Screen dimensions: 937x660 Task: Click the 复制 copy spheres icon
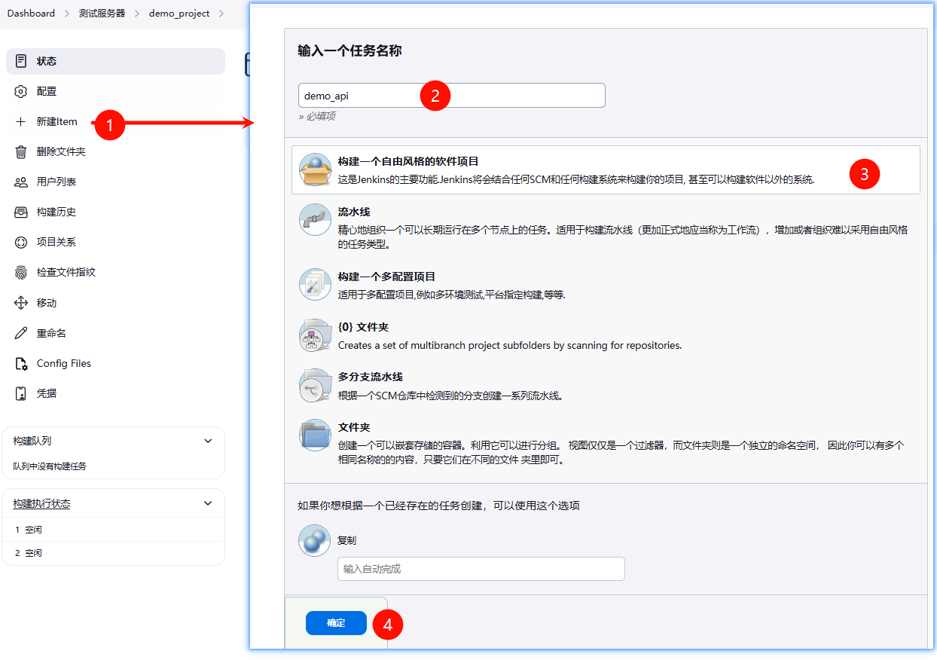(x=315, y=540)
